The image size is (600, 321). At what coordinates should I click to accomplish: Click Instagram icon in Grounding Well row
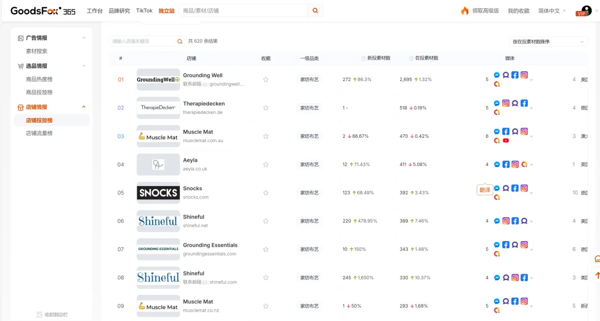(x=524, y=75)
